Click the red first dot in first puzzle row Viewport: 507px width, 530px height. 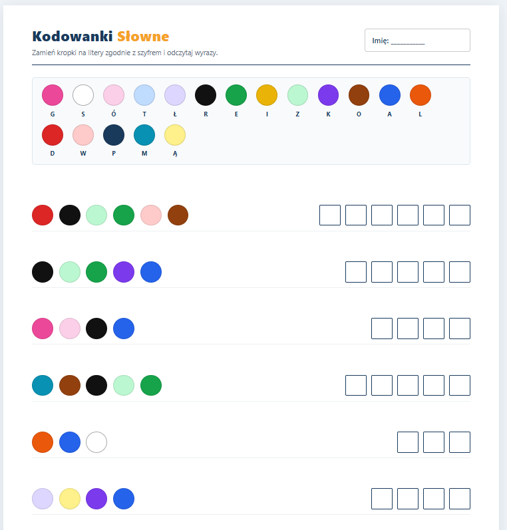43,215
